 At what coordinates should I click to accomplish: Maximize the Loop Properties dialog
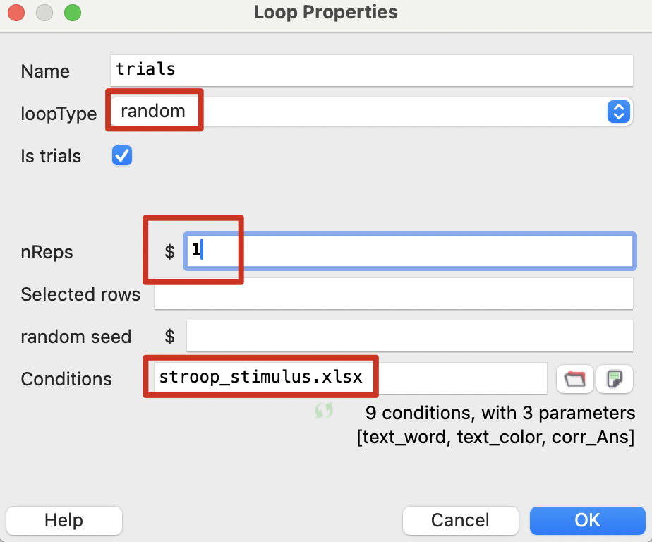click(72, 13)
